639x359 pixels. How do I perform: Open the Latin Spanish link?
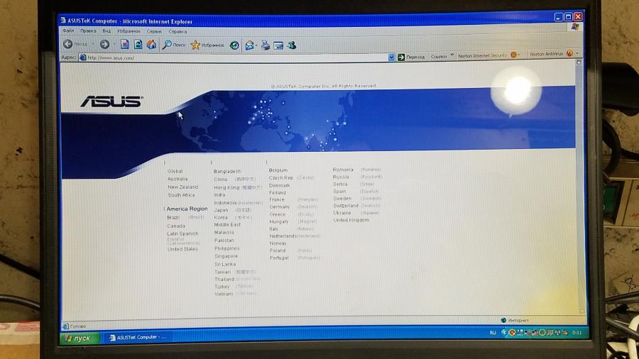(x=182, y=233)
